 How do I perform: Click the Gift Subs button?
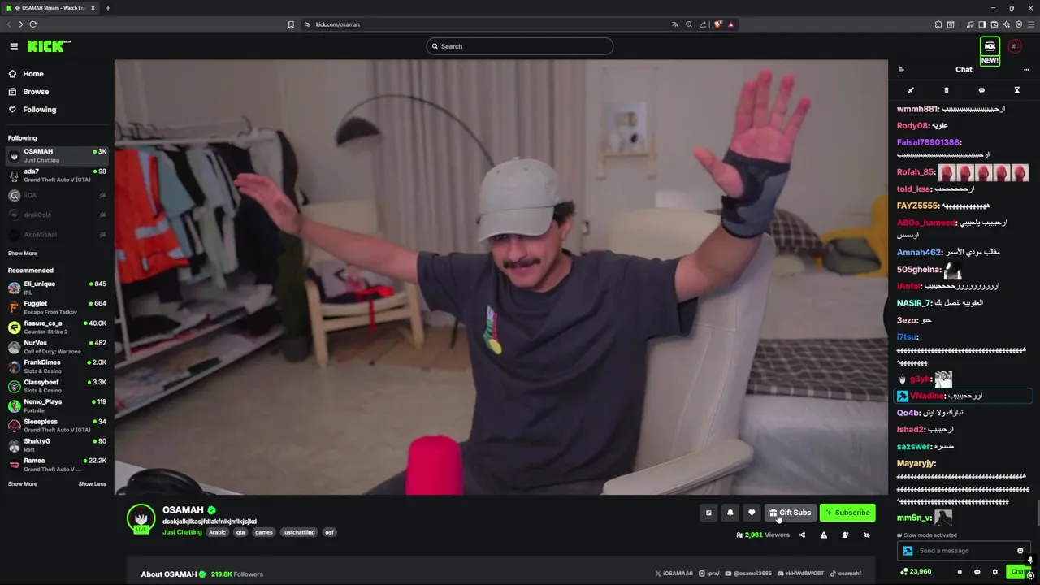[791, 513]
